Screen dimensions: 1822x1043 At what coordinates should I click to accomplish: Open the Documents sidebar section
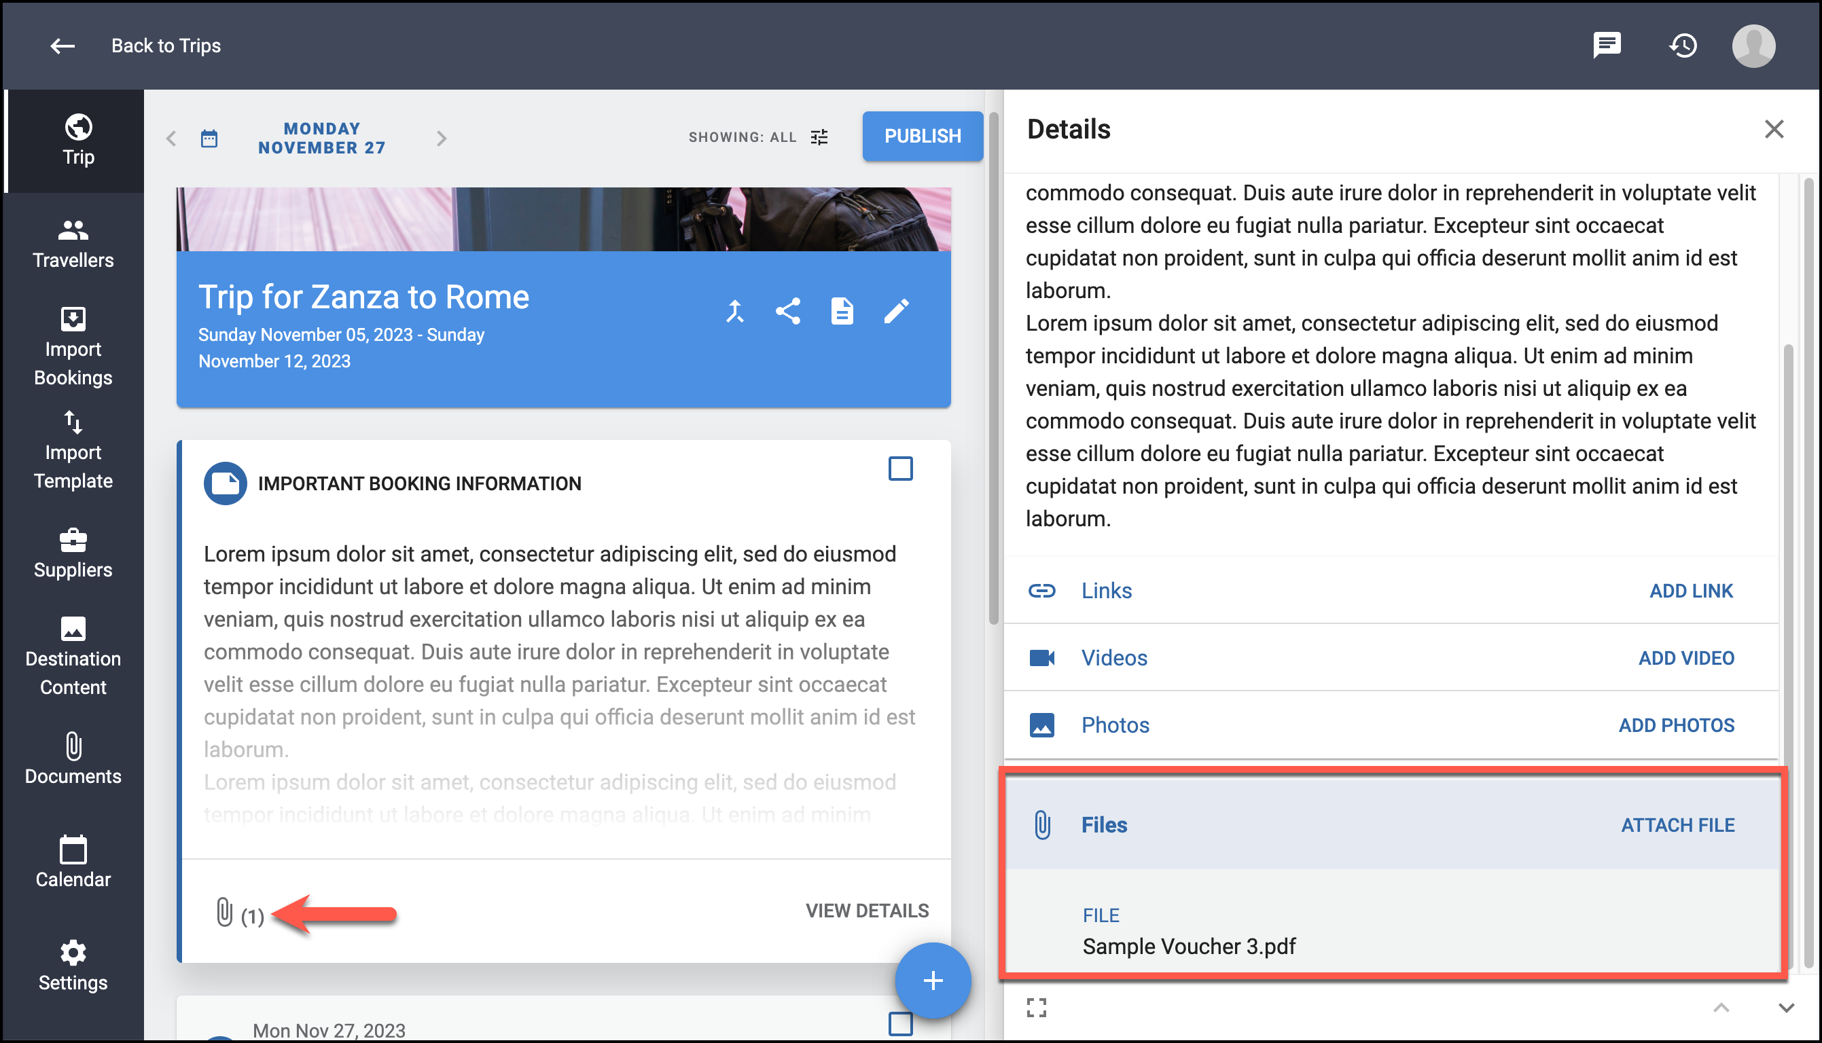pyautogui.click(x=73, y=759)
